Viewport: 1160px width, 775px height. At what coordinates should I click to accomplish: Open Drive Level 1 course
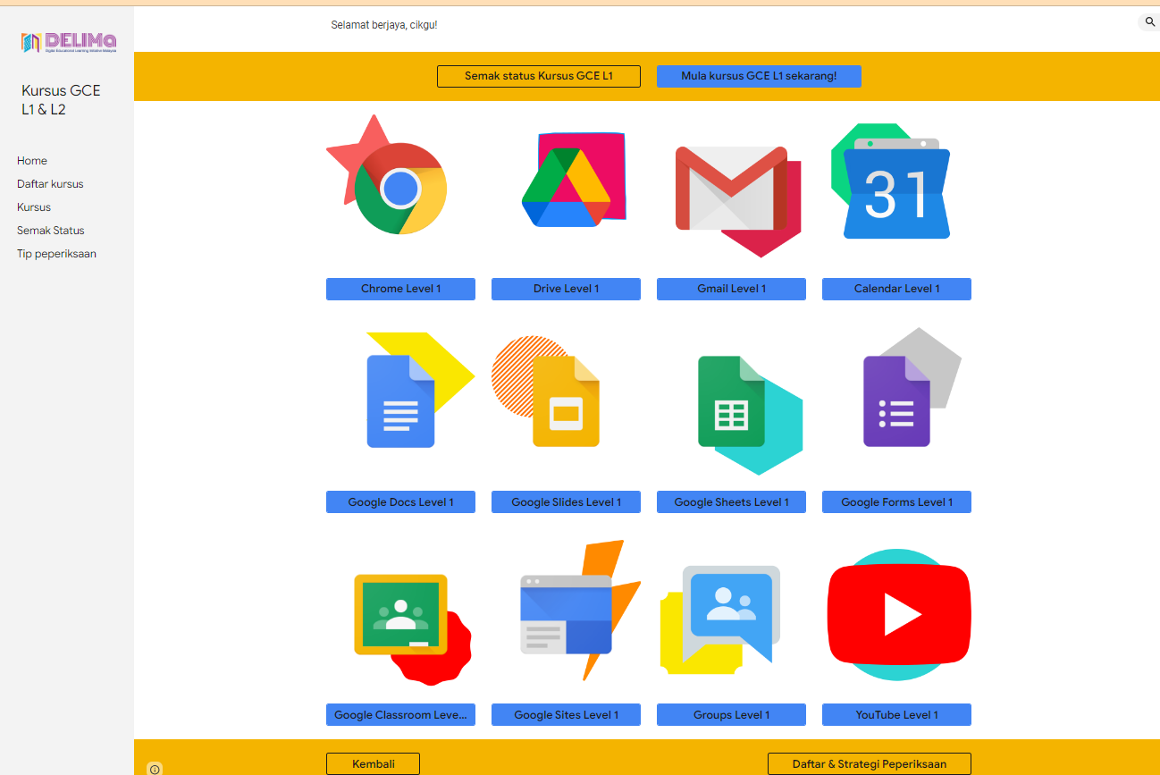(x=566, y=289)
